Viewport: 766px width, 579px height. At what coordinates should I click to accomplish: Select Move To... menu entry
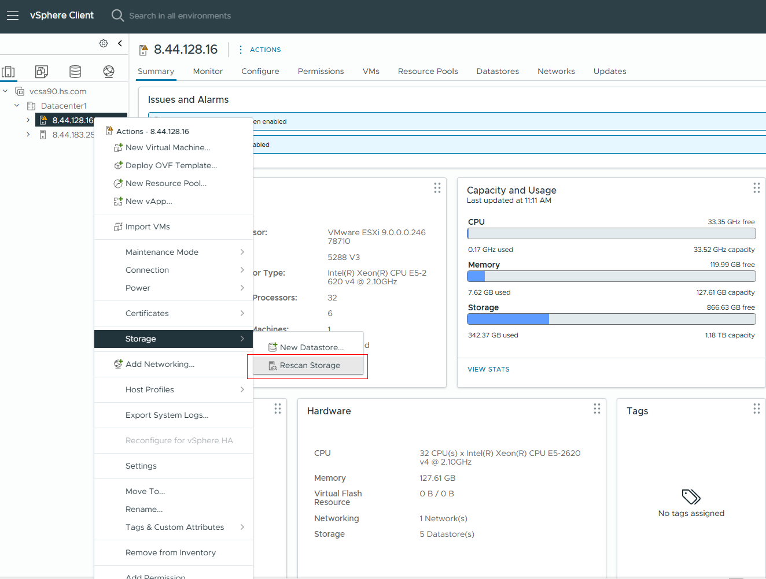(174, 491)
